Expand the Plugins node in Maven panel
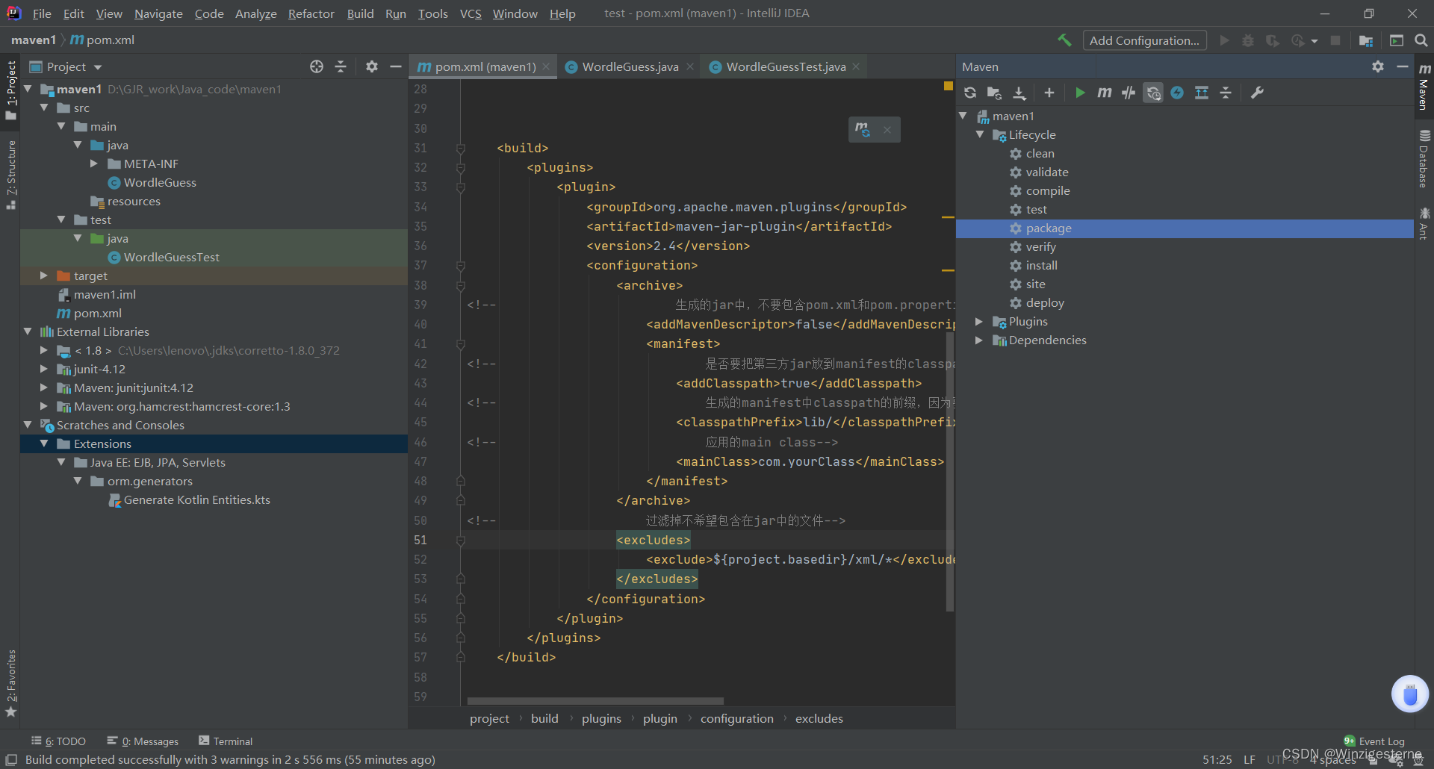The width and height of the screenshot is (1434, 769). pos(979,321)
